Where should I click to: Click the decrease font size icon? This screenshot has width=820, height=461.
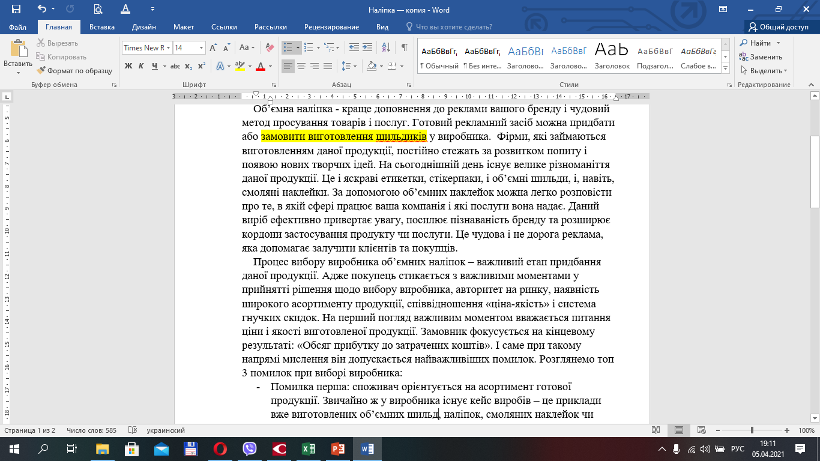[x=227, y=47]
